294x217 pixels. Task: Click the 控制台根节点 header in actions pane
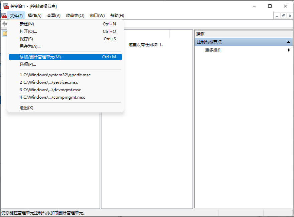click(x=244, y=42)
